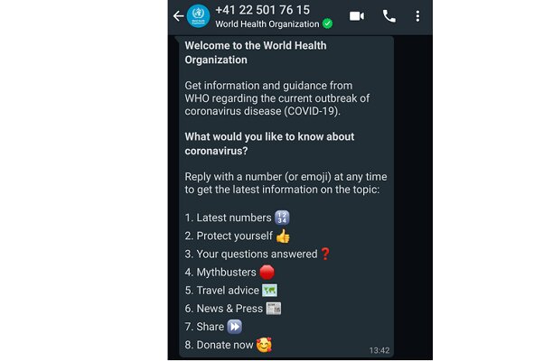Click the fast-forward Share emoji
Image resolution: width=543 pixels, height=361 pixels.
click(234, 327)
